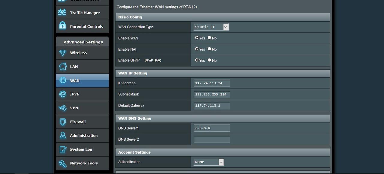Click the Advanced Settings heading
Screen dimensions: 384x174
point(83,42)
